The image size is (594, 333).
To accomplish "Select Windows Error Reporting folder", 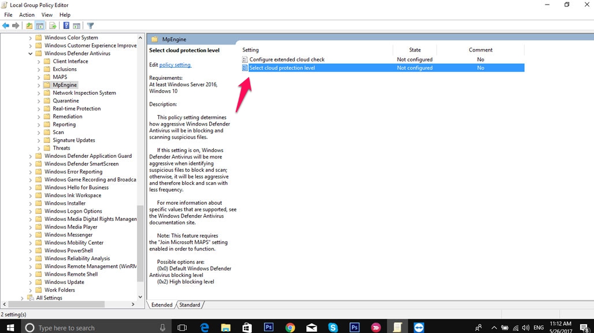I will (73, 172).
